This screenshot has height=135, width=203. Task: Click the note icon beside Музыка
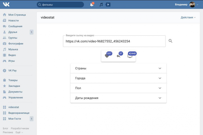click(x=5, y=49)
